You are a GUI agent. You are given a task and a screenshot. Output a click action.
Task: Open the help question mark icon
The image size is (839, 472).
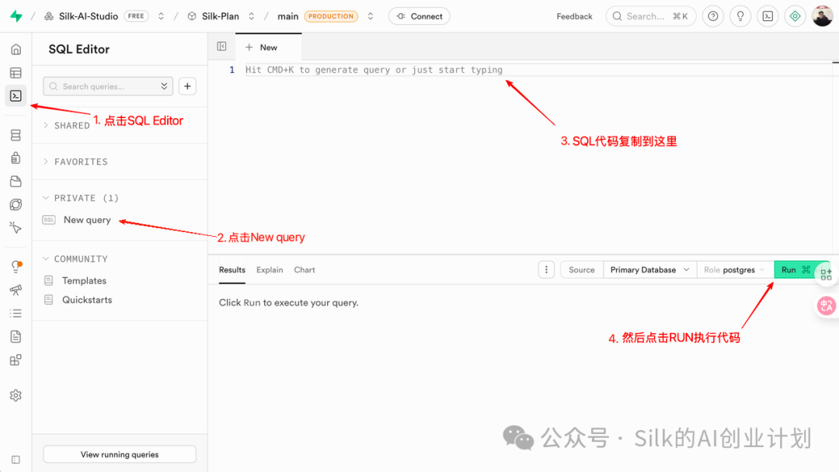(713, 16)
